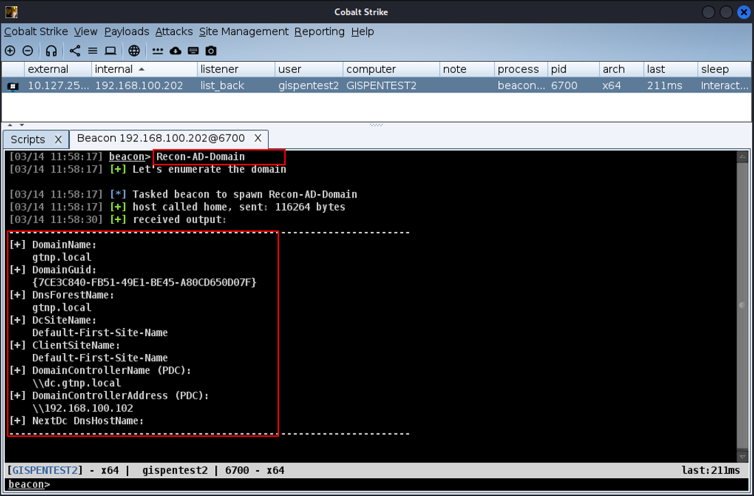This screenshot has width=754, height=496.
Task: Close the Cobalt Strike window
Action: (744, 12)
